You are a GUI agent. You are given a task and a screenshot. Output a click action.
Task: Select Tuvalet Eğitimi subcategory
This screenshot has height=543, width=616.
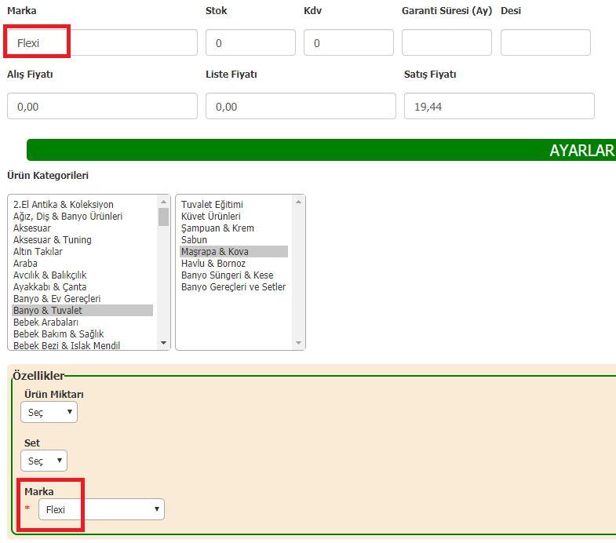(234, 204)
